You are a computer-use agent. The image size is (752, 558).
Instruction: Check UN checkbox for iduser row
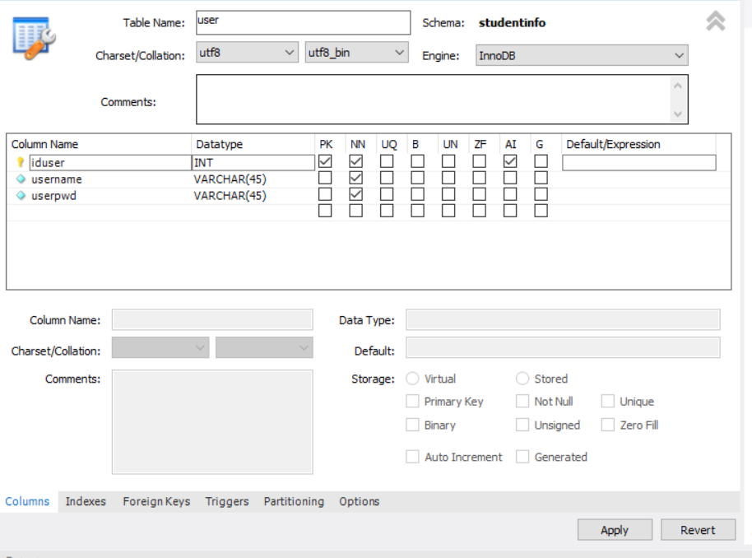click(x=448, y=161)
